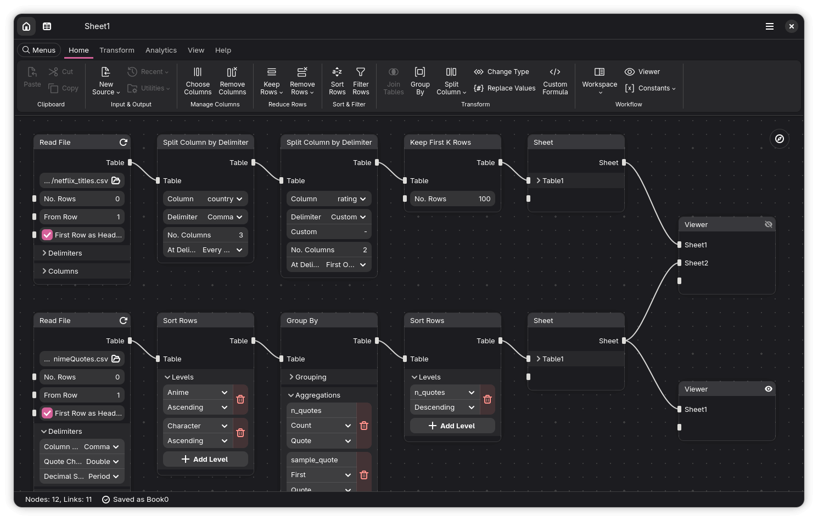Collapse Delimiters in AnimeQuotes Read File node
The image size is (818, 521).
point(82,431)
